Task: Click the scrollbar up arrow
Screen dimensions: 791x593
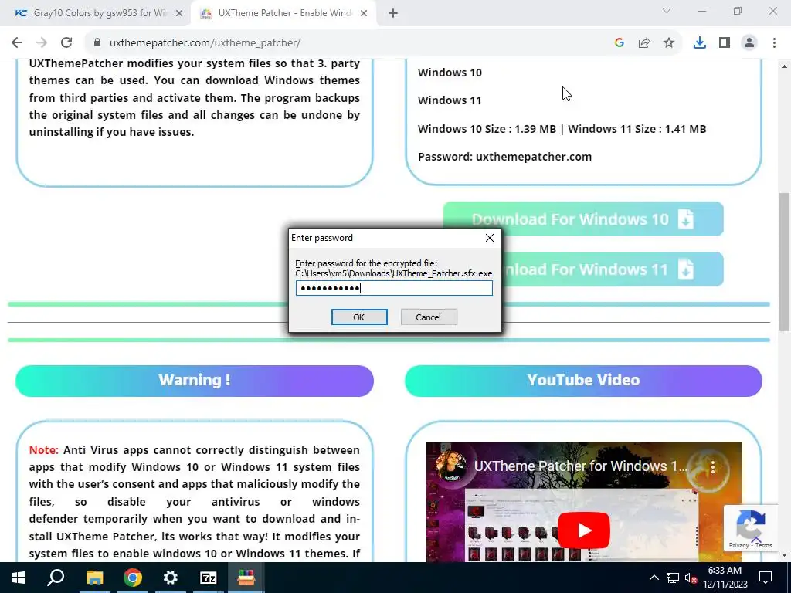Action: pos(784,66)
